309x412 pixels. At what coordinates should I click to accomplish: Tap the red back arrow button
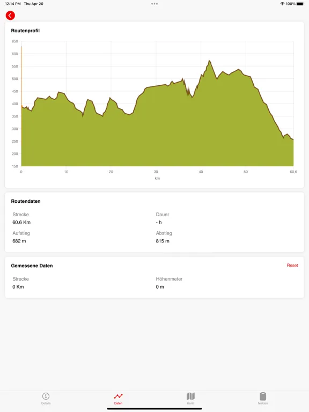point(10,16)
